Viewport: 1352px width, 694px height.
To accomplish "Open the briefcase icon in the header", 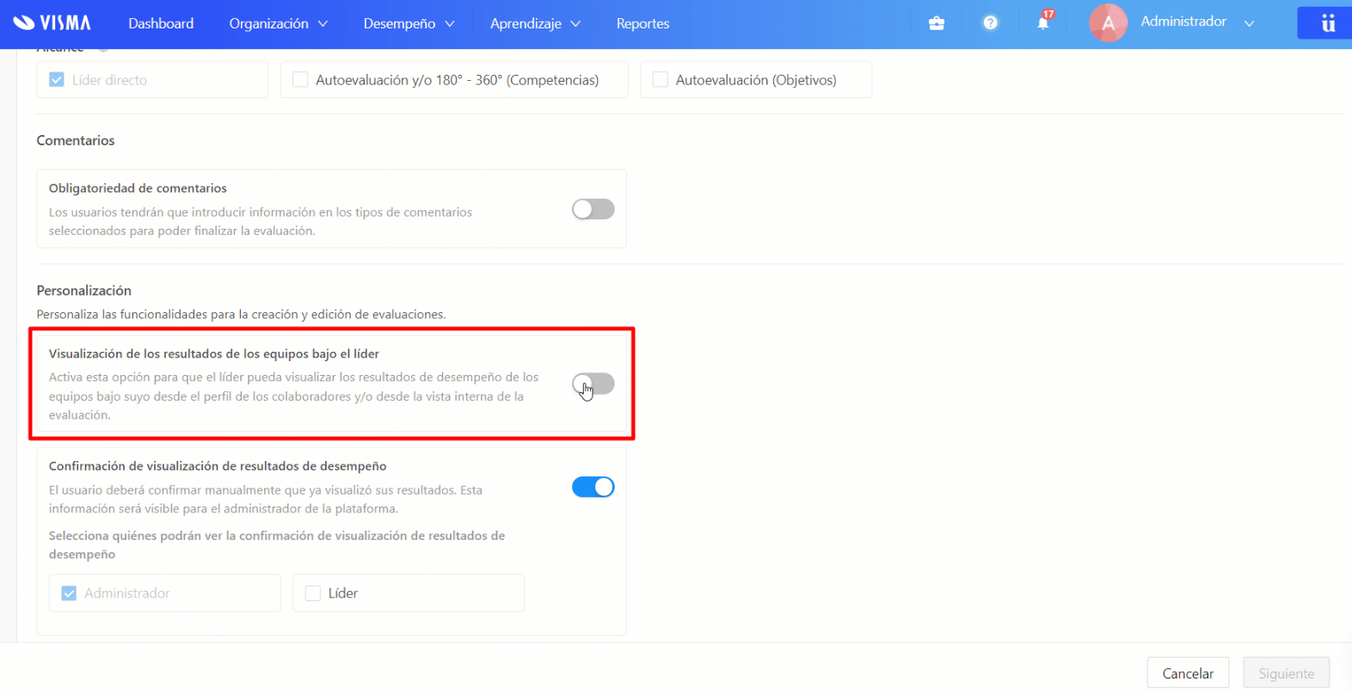I will tap(937, 23).
